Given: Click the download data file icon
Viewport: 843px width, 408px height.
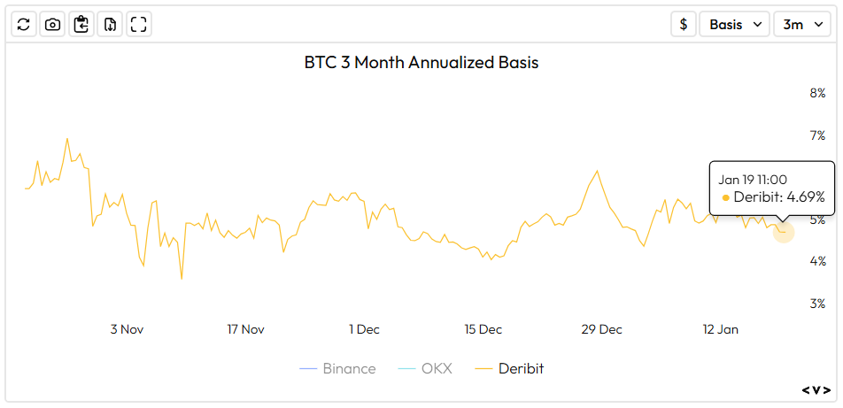Looking at the screenshot, I should [110, 24].
